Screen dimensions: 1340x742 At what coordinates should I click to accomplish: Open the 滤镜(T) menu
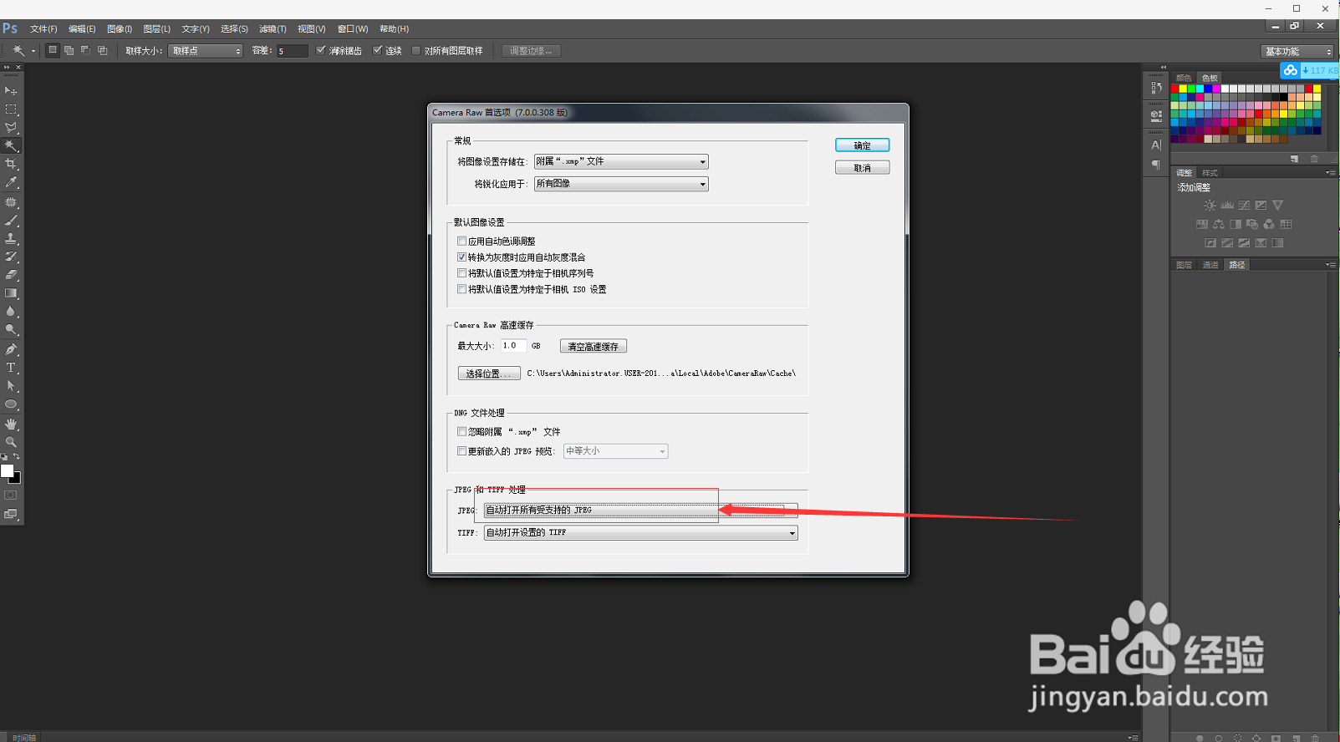point(273,28)
